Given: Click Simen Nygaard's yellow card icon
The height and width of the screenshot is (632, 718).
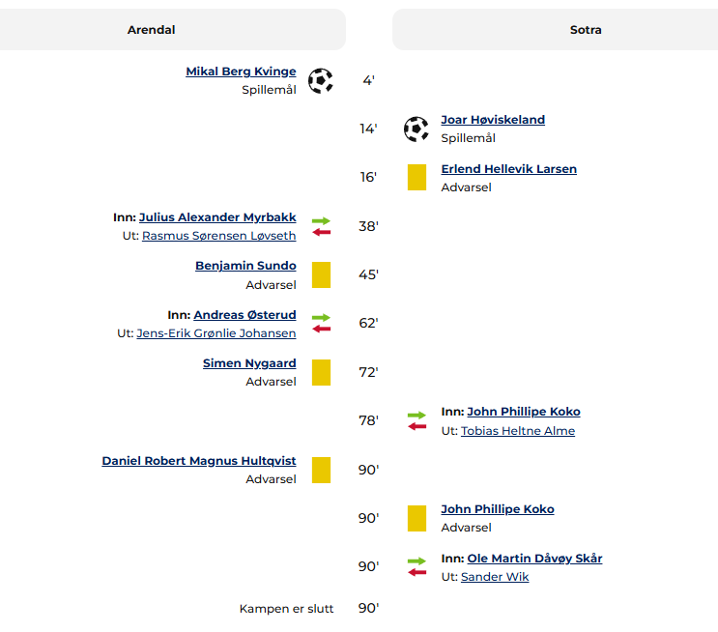Looking at the screenshot, I should coord(321,372).
